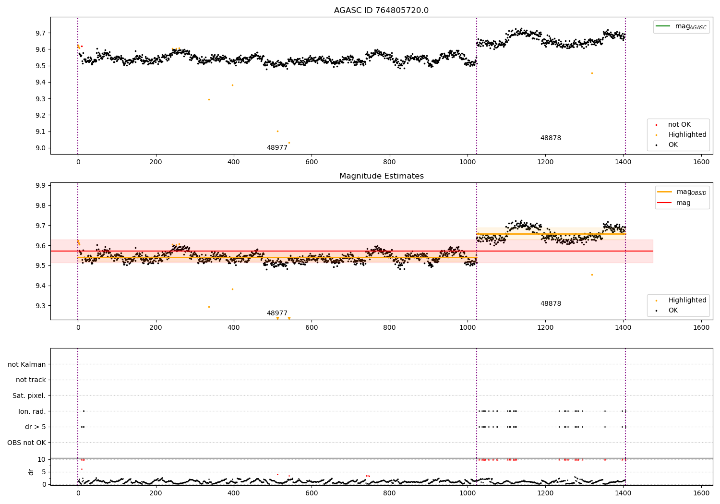
Task: Click "800" x-axis tick of Magnitude Estimates plot
Action: click(389, 328)
